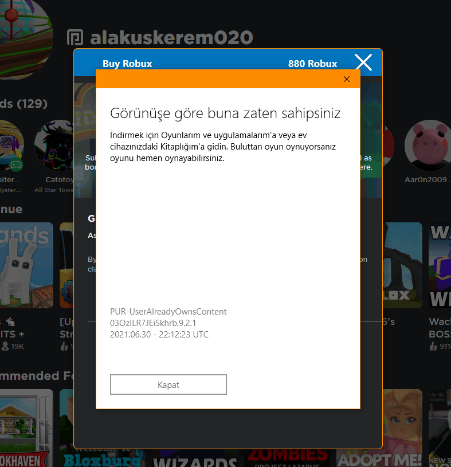Open the Islands rabbit game thumbnail

coord(26,265)
